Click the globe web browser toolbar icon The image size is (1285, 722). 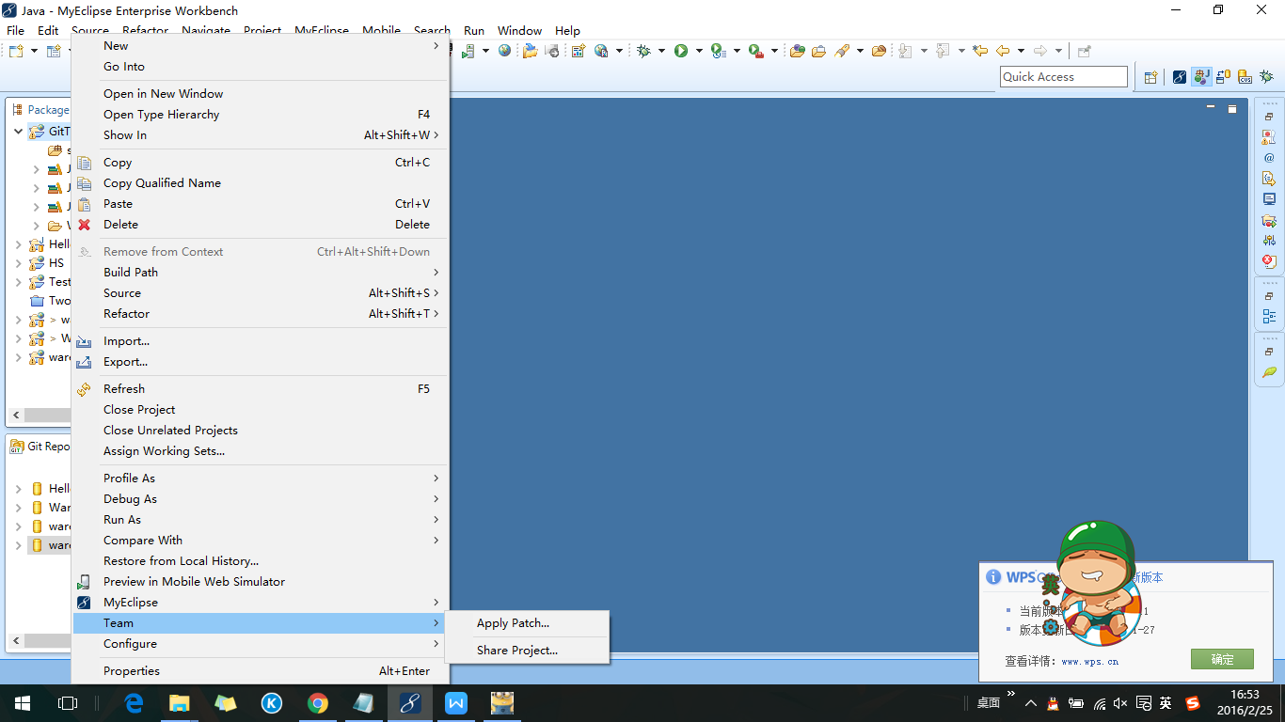point(505,51)
